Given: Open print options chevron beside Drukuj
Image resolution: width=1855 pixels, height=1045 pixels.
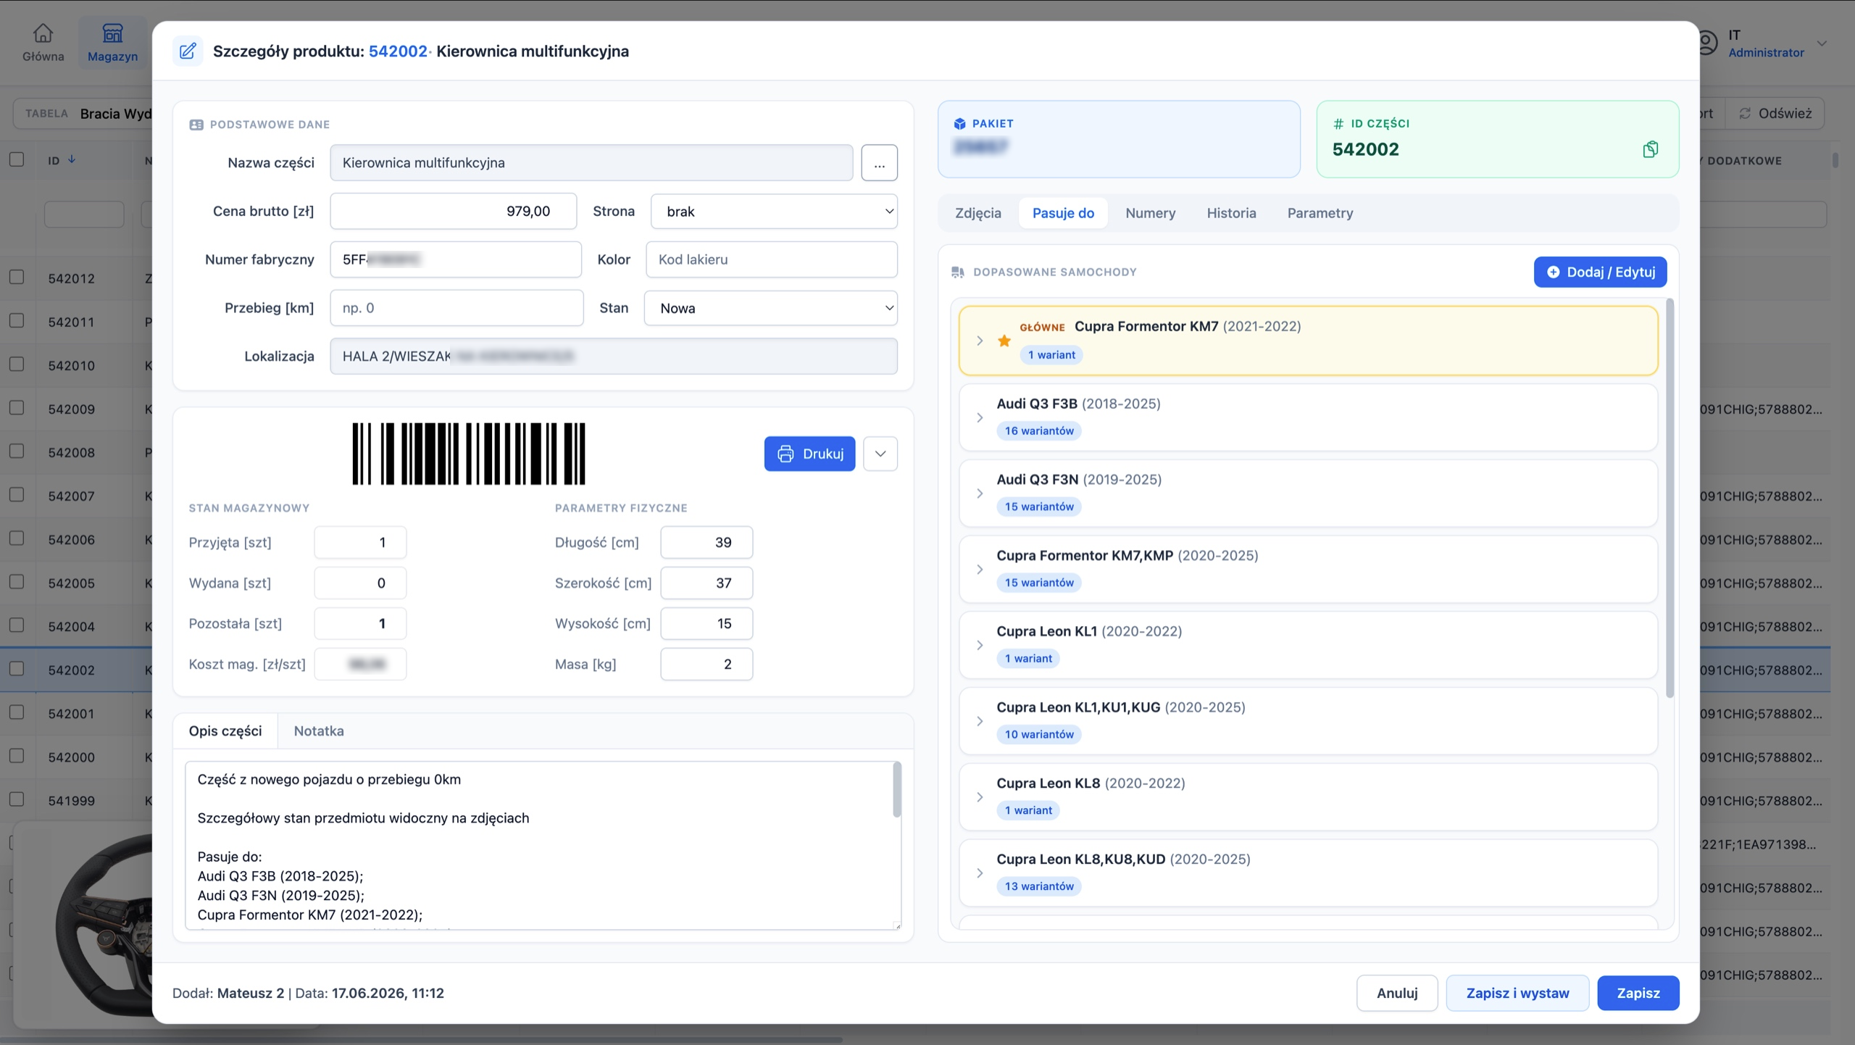Looking at the screenshot, I should tap(880, 454).
